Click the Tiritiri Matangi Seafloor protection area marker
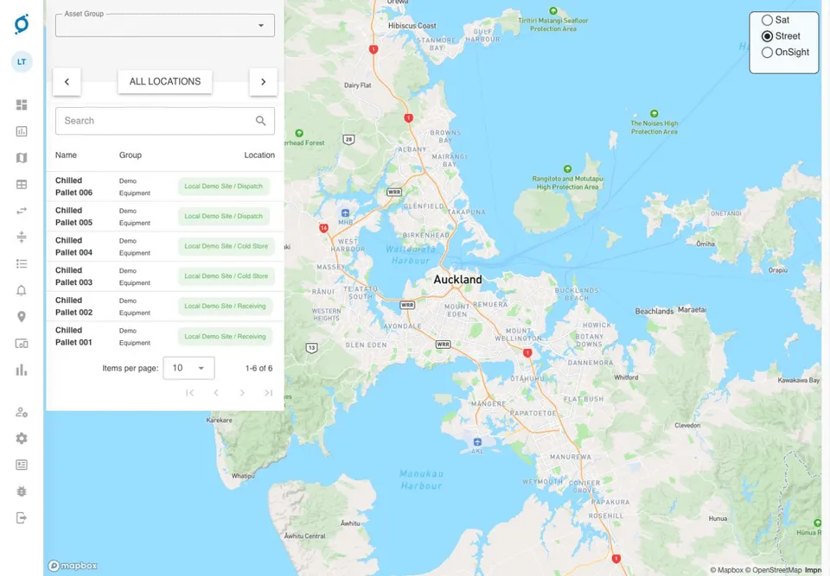830x576 pixels. click(553, 10)
